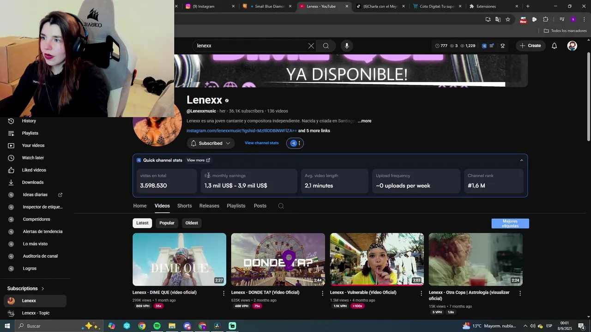Screen dimensions: 591x332
Task: Click the Windows taskbar Buscar search box
Action: tap(60, 326)
